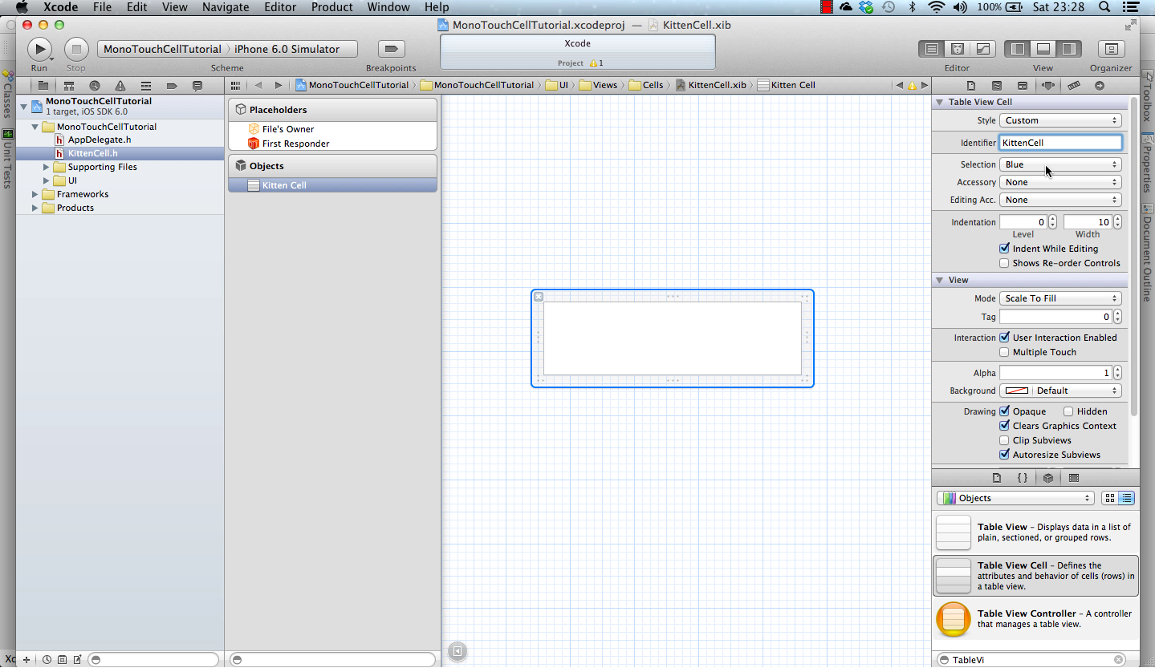Change the cell Style from Custom

1060,119
